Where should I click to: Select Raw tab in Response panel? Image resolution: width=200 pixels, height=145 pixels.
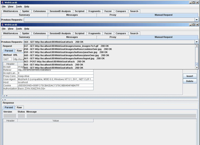tap(19, 108)
